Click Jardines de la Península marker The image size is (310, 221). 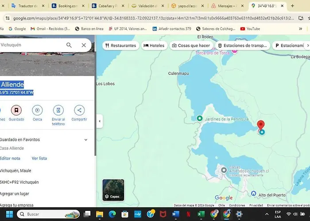coord(199,118)
